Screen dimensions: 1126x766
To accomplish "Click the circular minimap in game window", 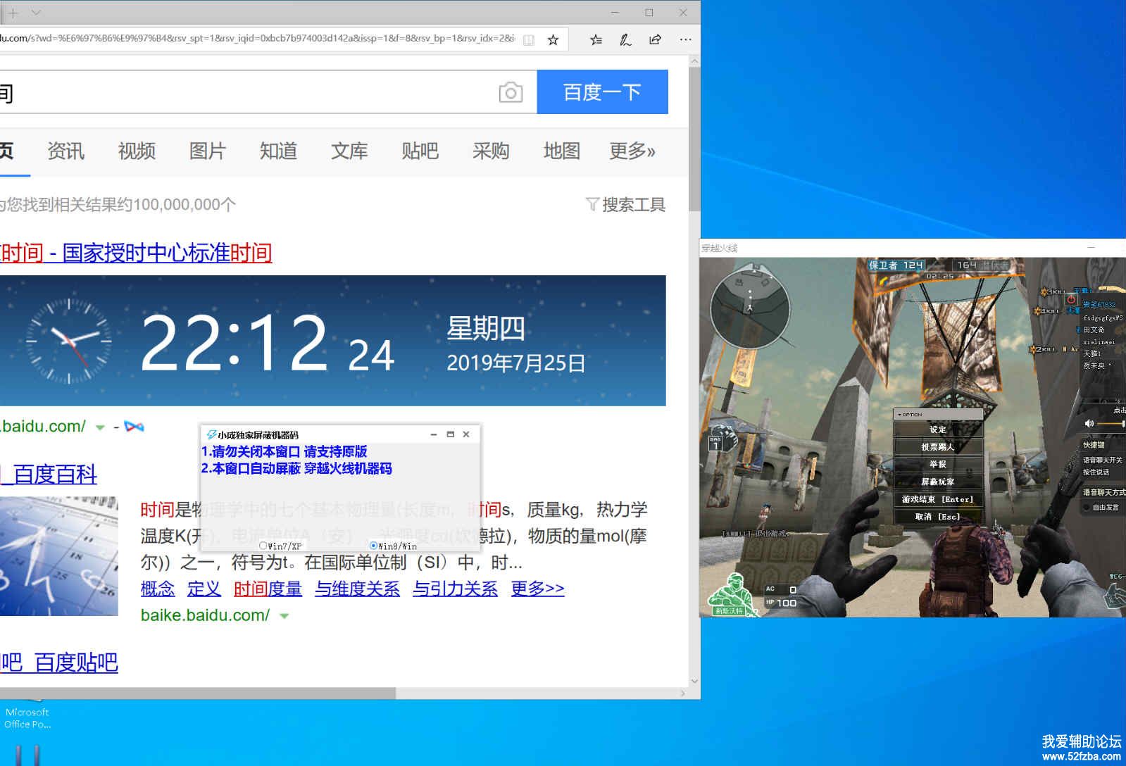I will pos(749,306).
